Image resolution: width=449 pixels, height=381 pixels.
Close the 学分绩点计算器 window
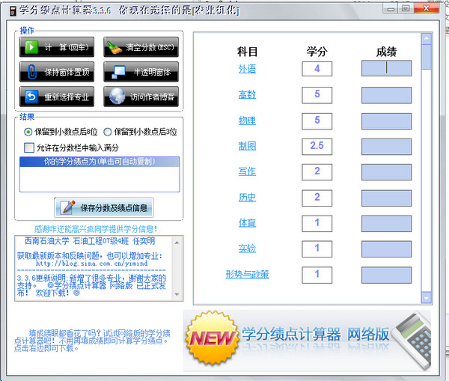click(x=426, y=8)
